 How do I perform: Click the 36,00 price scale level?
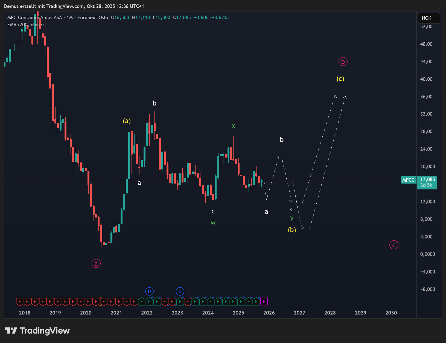(426, 97)
